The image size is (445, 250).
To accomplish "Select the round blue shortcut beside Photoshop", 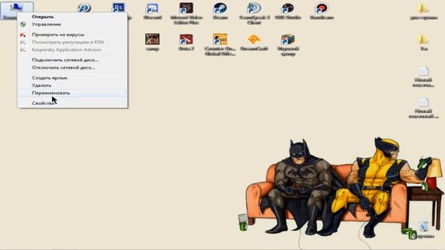I will 84,8.
